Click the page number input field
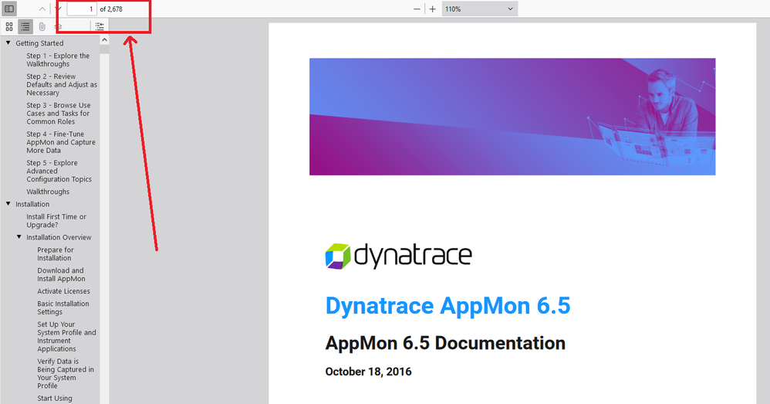 point(82,9)
